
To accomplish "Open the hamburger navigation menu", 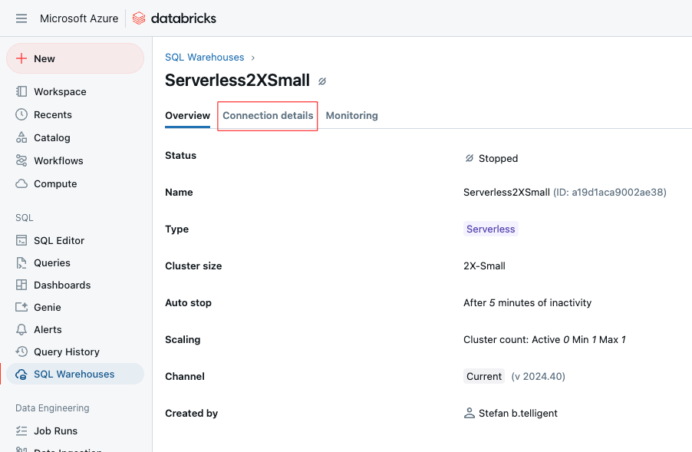I will (x=21, y=18).
